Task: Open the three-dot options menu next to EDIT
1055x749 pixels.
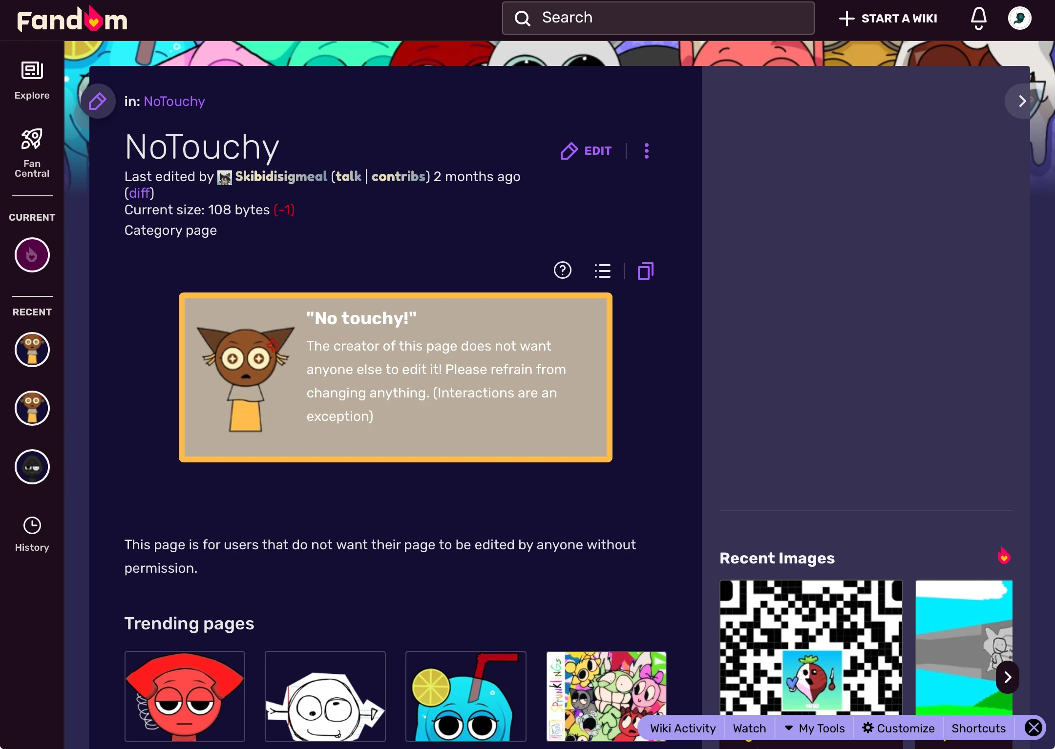Action: 646,151
